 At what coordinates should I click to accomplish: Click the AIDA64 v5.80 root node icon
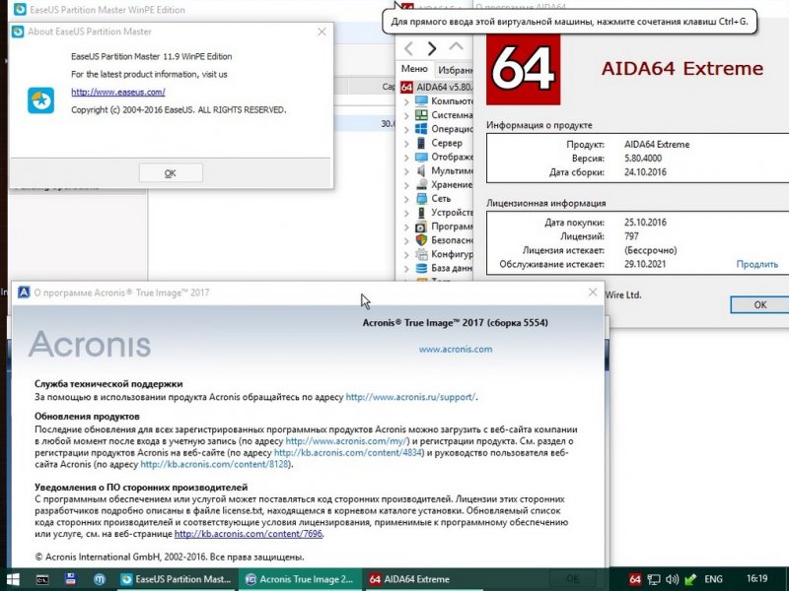[406, 87]
